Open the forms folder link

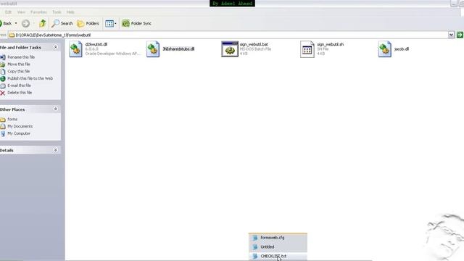(12, 119)
